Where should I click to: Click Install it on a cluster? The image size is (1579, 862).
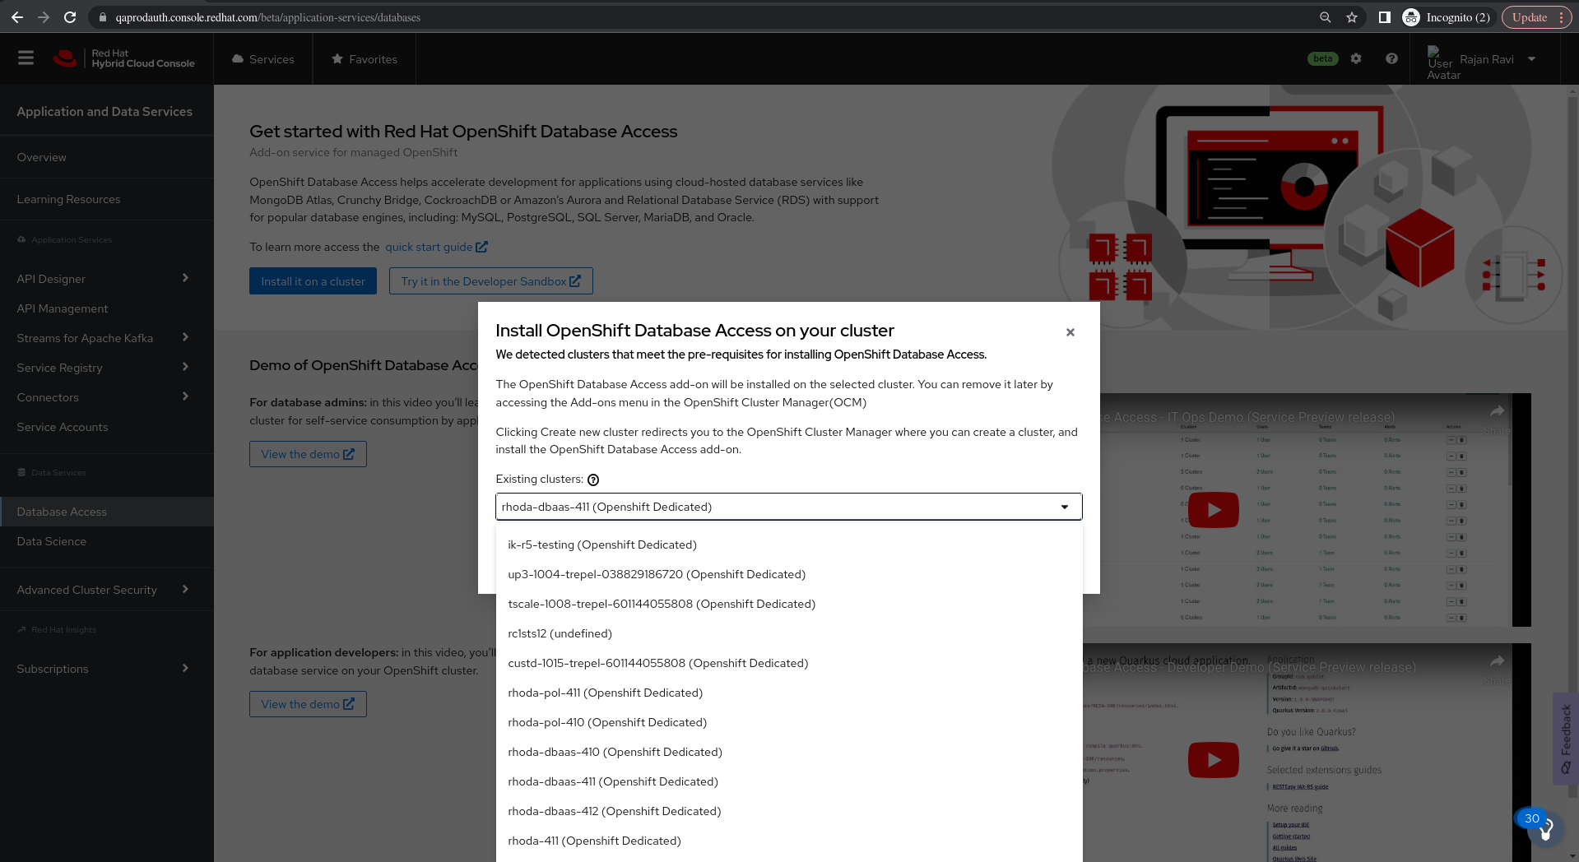point(313,281)
